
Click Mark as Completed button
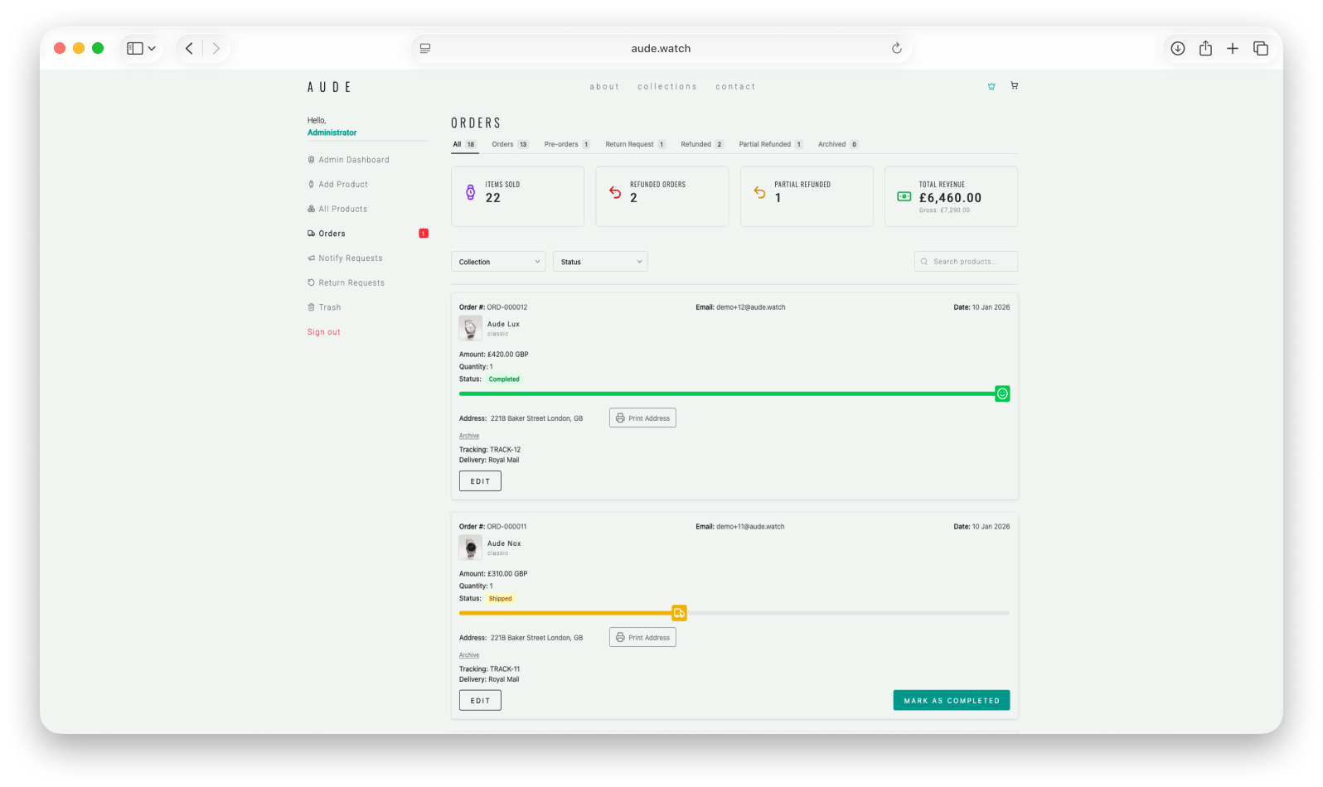952,701
